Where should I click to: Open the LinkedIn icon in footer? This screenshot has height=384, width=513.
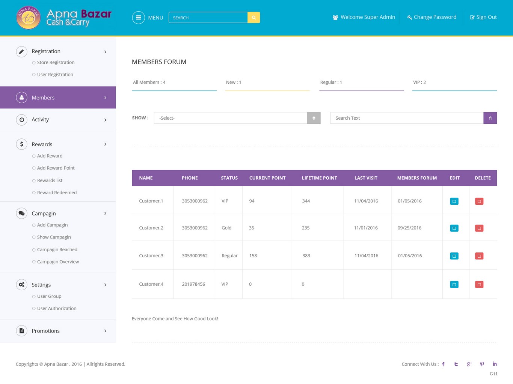[x=495, y=364]
